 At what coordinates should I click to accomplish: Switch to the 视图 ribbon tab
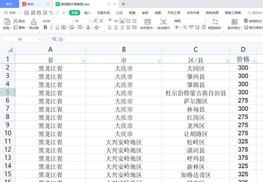pyautogui.click(x=158, y=13)
